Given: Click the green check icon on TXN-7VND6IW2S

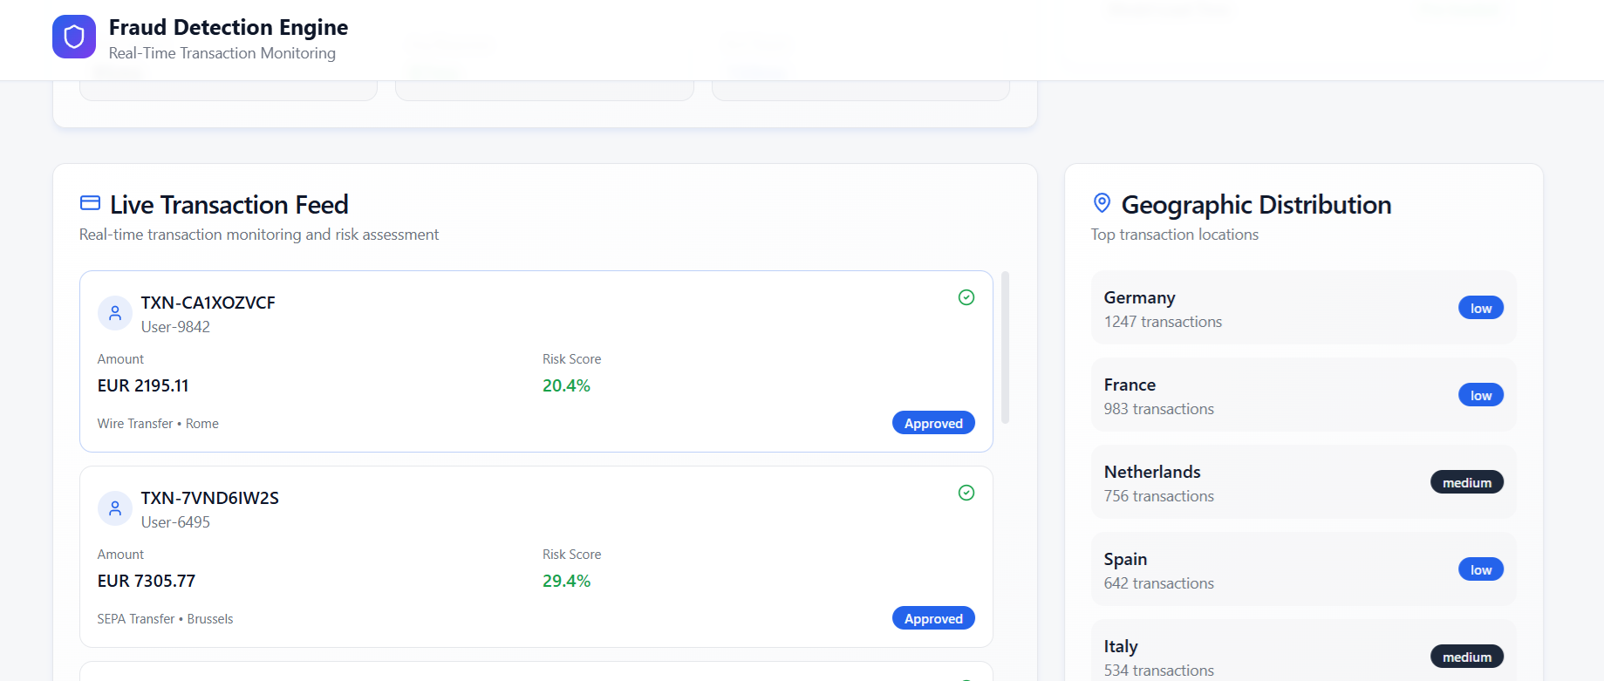Looking at the screenshot, I should (x=966, y=493).
